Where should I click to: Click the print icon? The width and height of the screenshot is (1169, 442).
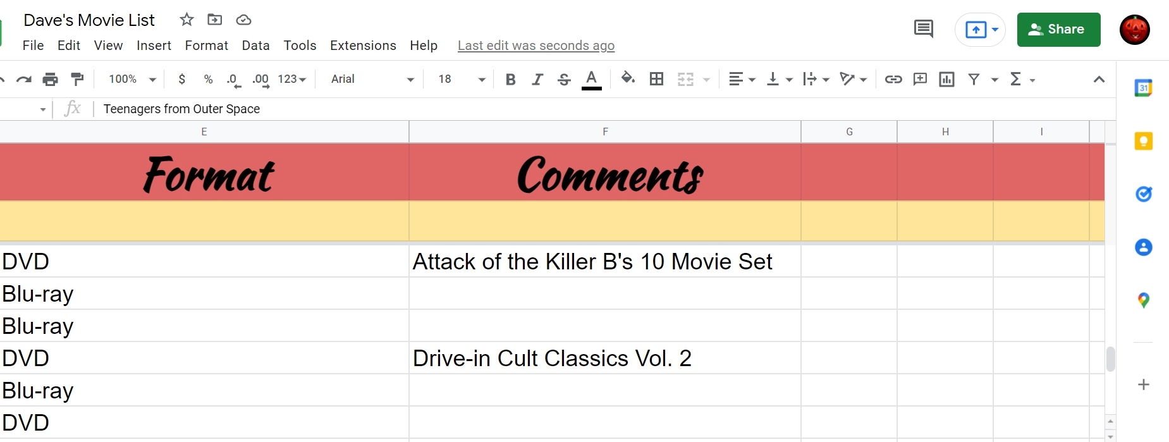(50, 79)
